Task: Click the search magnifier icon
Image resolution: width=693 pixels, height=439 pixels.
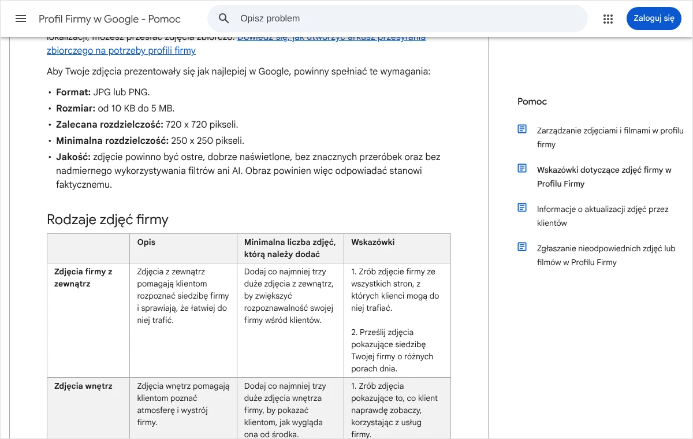Action: 224,18
